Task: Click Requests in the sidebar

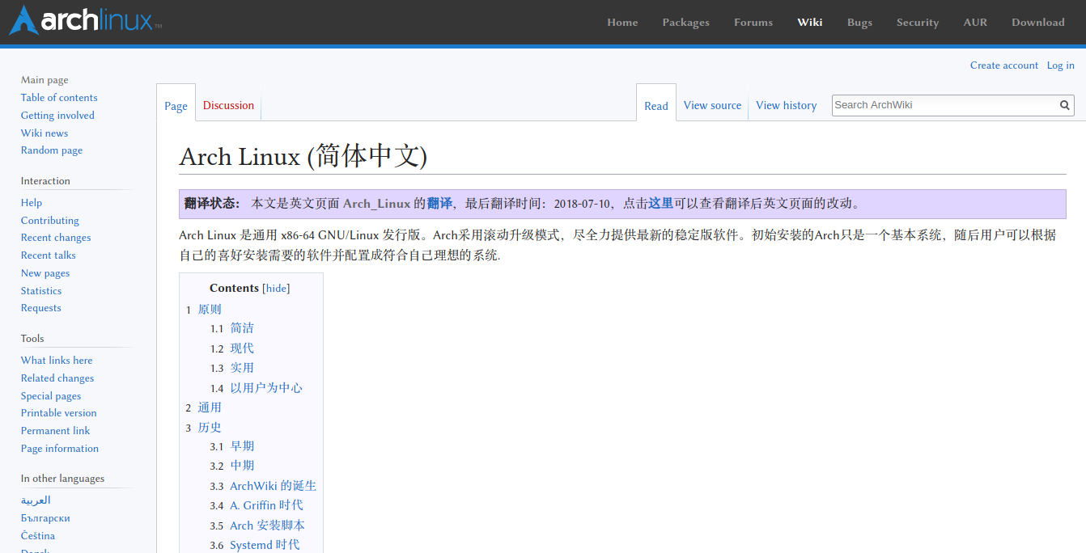Action: pyautogui.click(x=41, y=308)
